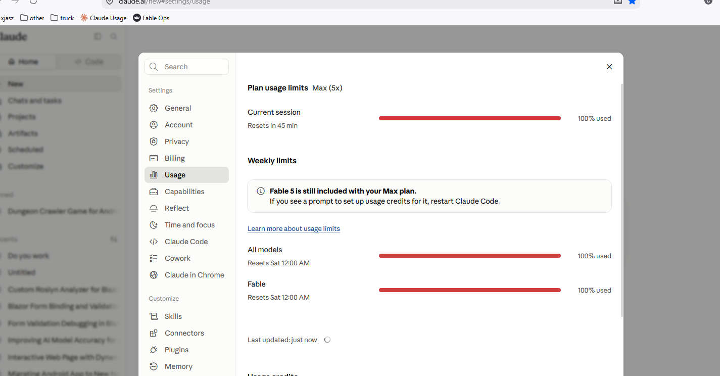Viewport: 720px width, 376px height.
Task: Click the 'Max (5x)' plan label
Action: [327, 88]
